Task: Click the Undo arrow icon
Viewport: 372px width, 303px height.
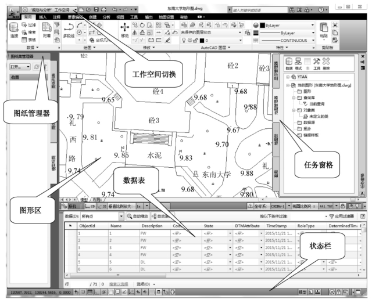Action: point(115,10)
